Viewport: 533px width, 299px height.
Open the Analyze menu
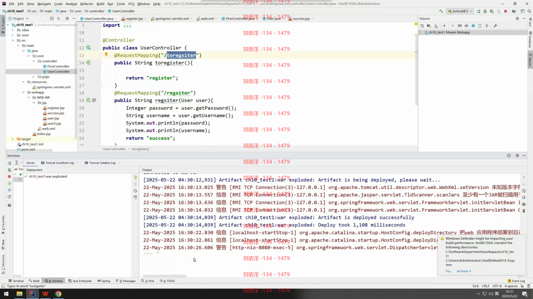point(71,4)
